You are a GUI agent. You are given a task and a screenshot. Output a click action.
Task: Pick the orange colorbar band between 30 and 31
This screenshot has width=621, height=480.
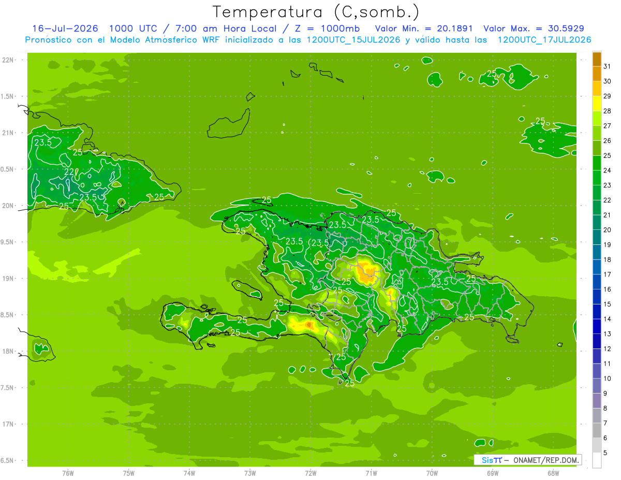(x=597, y=74)
